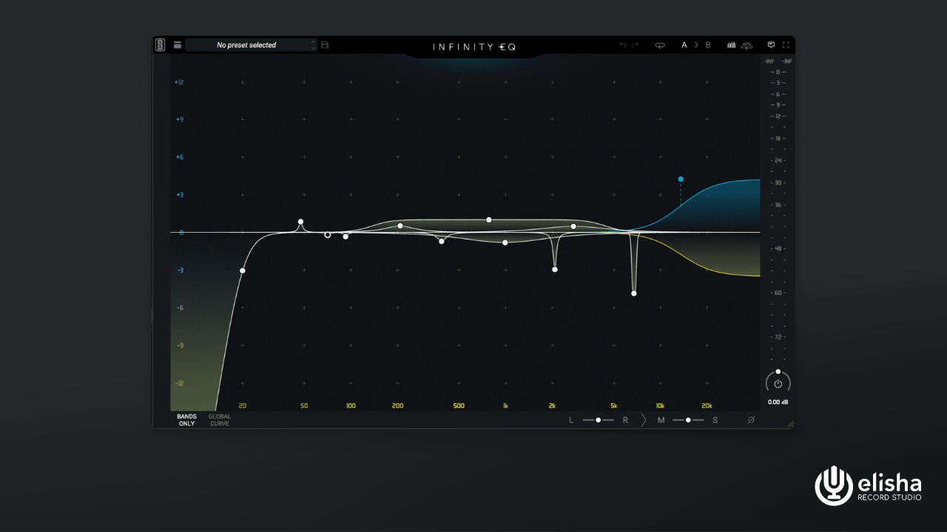Viewport: 947px width, 532px height.
Task: Click the '72' level meter mark
Action: 778,337
